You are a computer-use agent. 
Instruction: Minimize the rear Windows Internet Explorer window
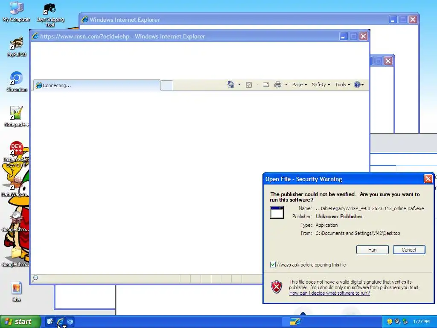tap(393, 20)
